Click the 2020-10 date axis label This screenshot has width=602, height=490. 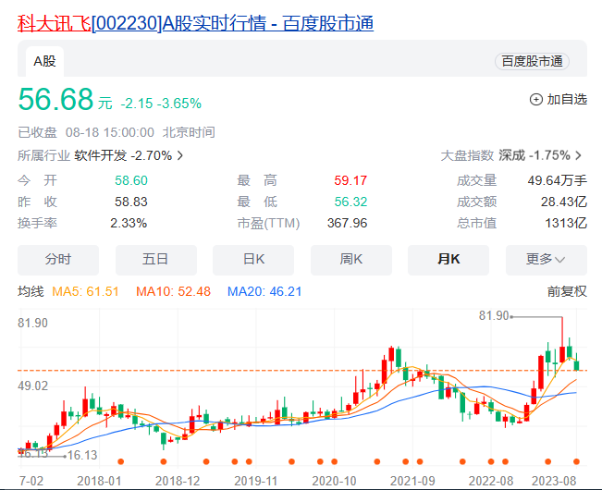(x=334, y=481)
